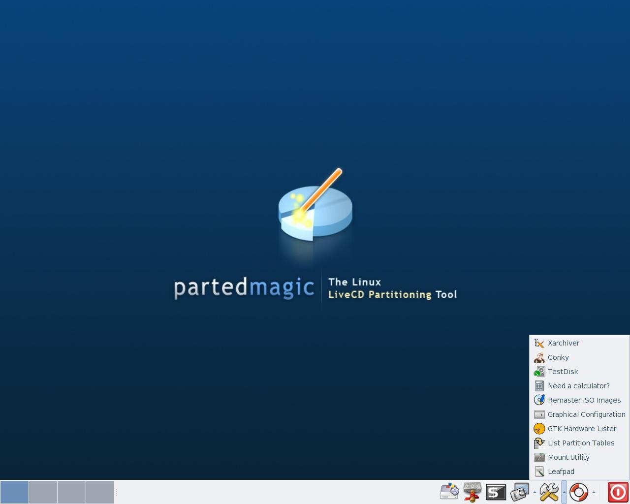Viewport: 630px width, 504px height.
Task: Open Graphical Configuration menu entry
Action: coord(579,414)
